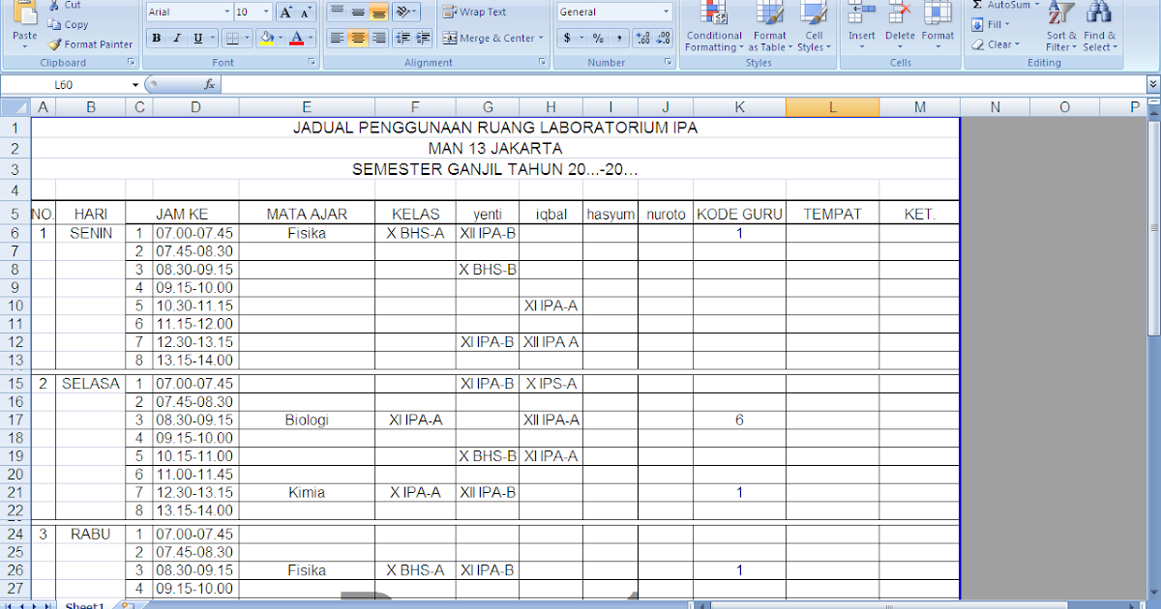Apply the Format Painter
The image size is (1161, 609).
(89, 43)
